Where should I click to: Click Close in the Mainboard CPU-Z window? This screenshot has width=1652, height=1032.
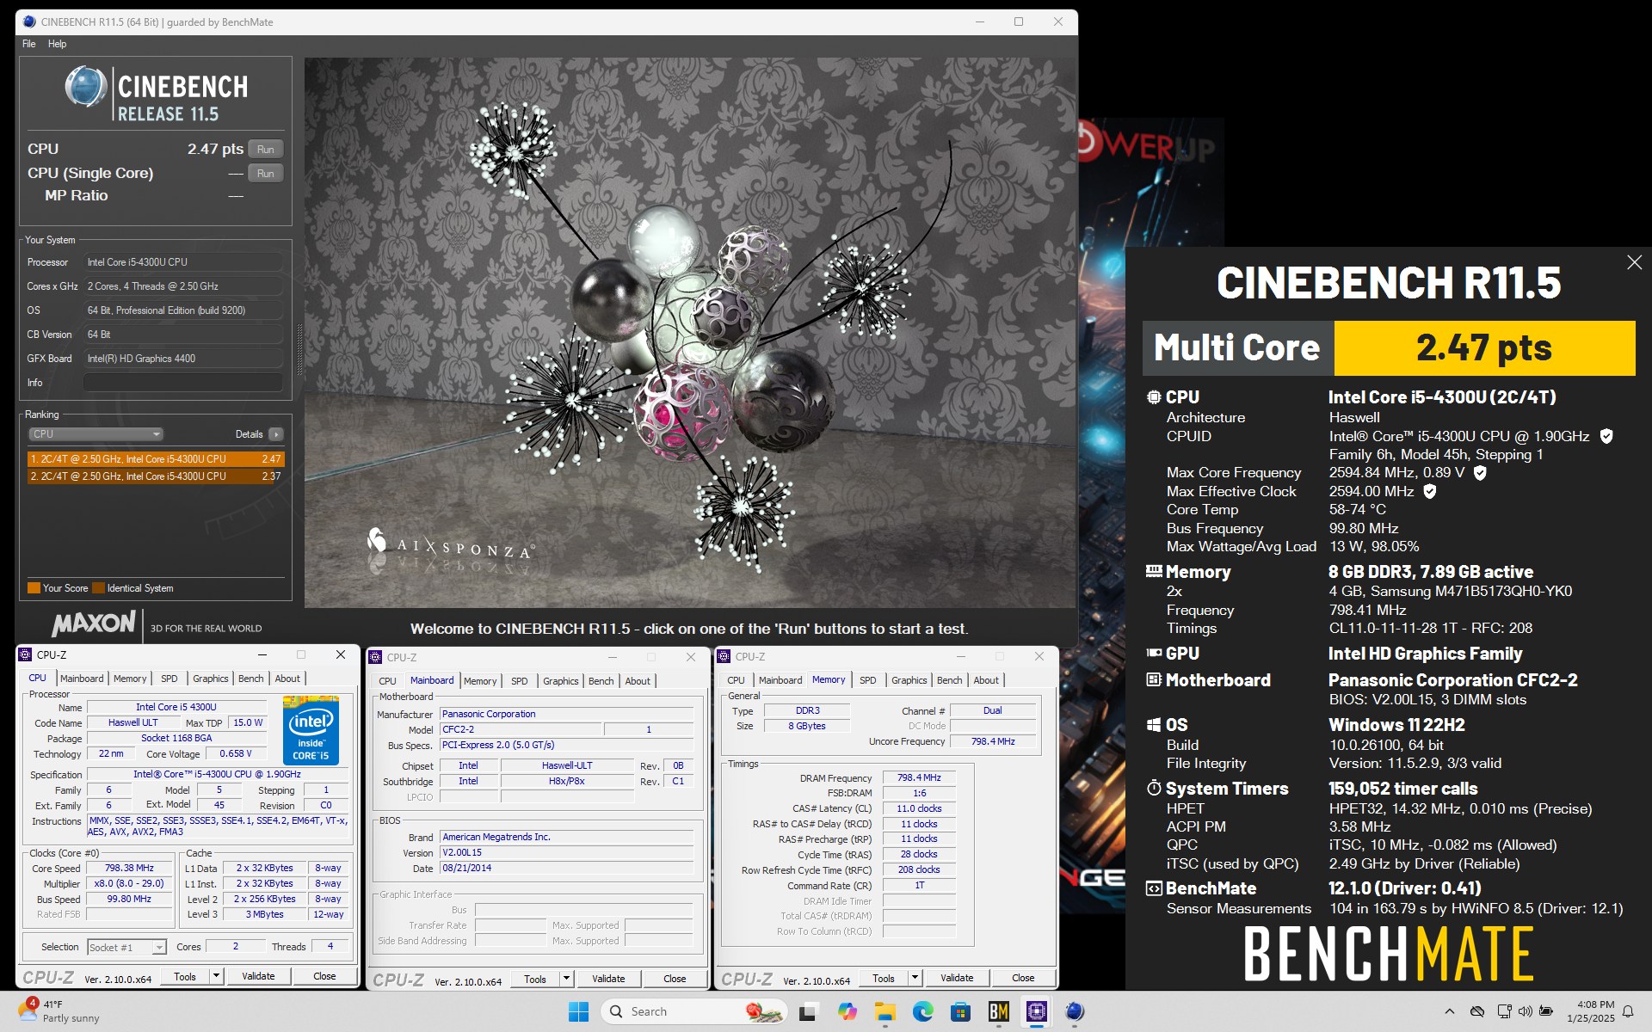(675, 979)
